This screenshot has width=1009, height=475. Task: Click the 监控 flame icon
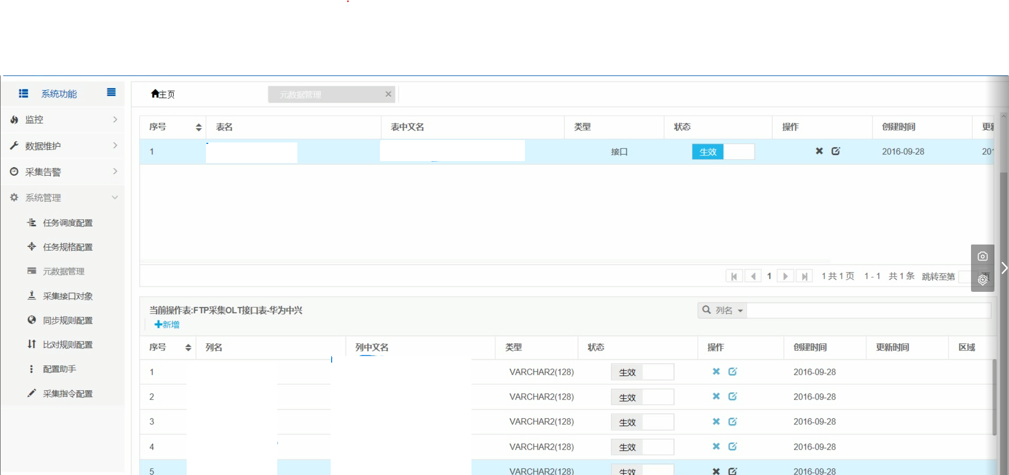14,119
